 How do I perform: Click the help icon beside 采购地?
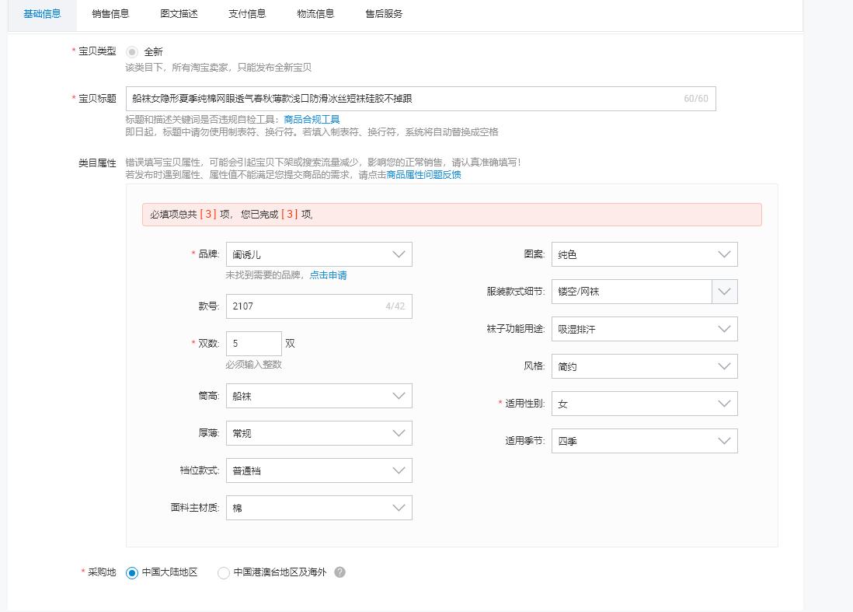(x=339, y=573)
